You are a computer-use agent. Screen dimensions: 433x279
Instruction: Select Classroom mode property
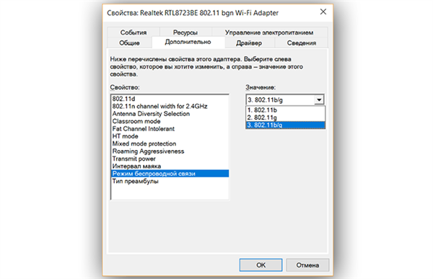[170, 121]
